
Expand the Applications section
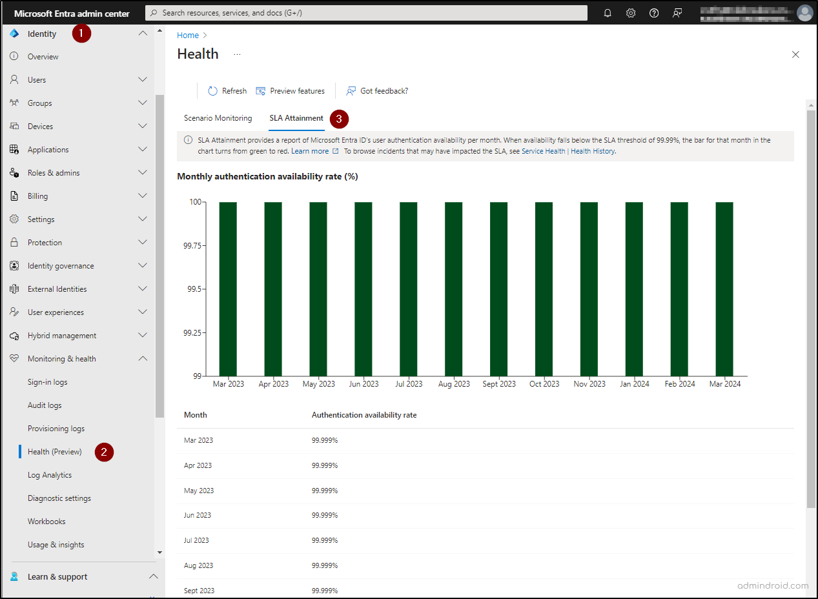(142, 149)
